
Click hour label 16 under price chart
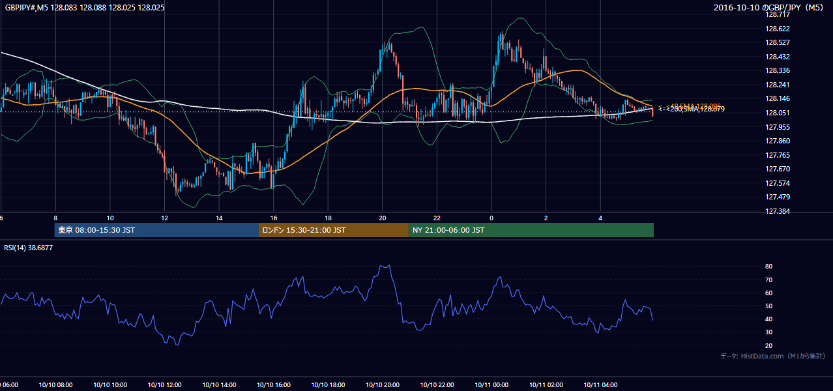(274, 218)
